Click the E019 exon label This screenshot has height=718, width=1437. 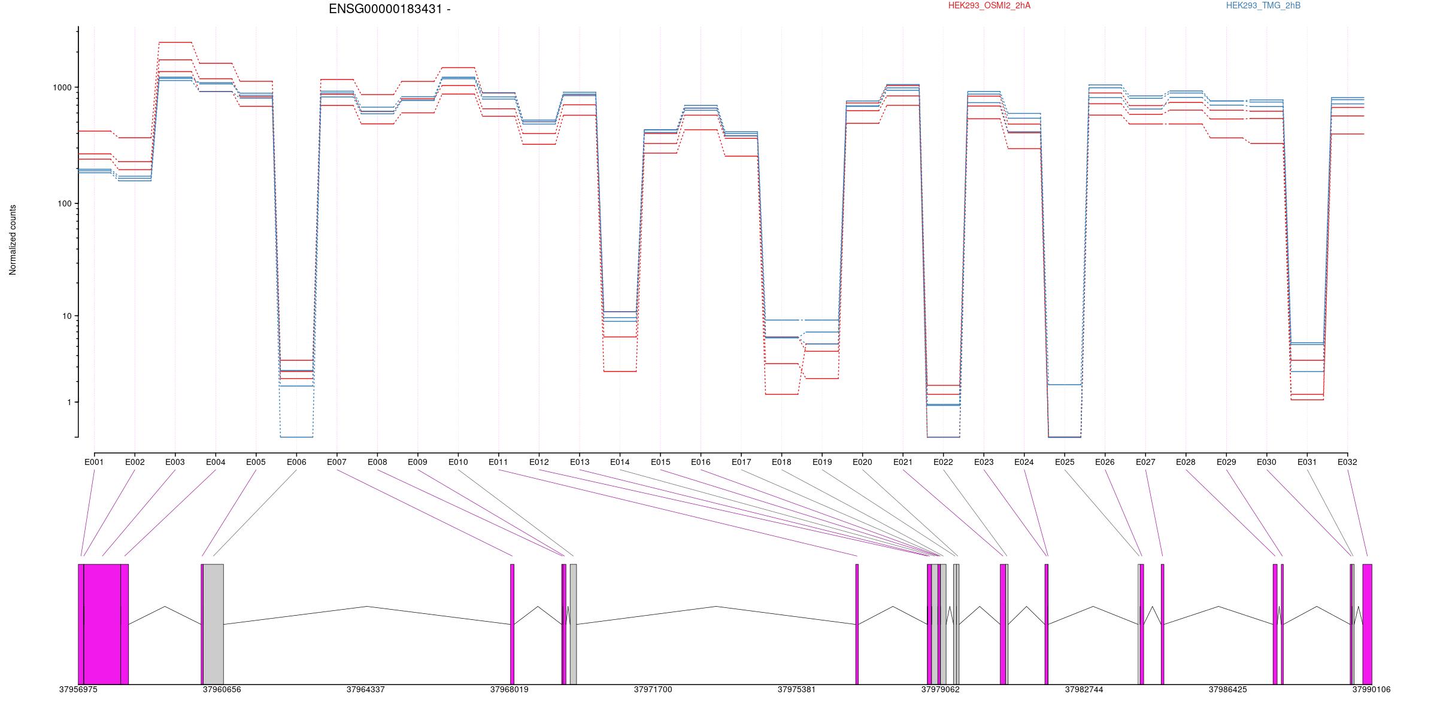pyautogui.click(x=822, y=462)
